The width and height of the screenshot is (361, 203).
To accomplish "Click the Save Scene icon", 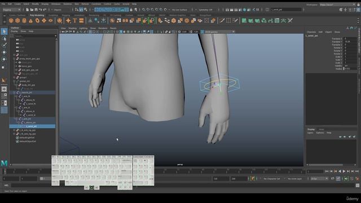I will tap(36, 10).
